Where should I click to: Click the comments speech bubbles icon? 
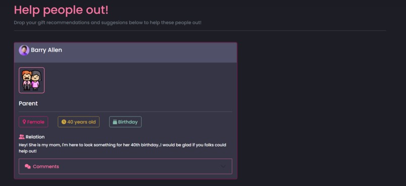28,166
